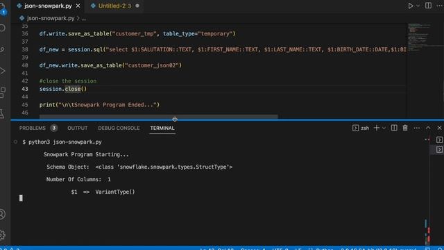Image resolution: width=444 pixels, height=250 pixels.
Task: Click the python3 json-snowpark.py terminal command
Action: tap(65, 142)
